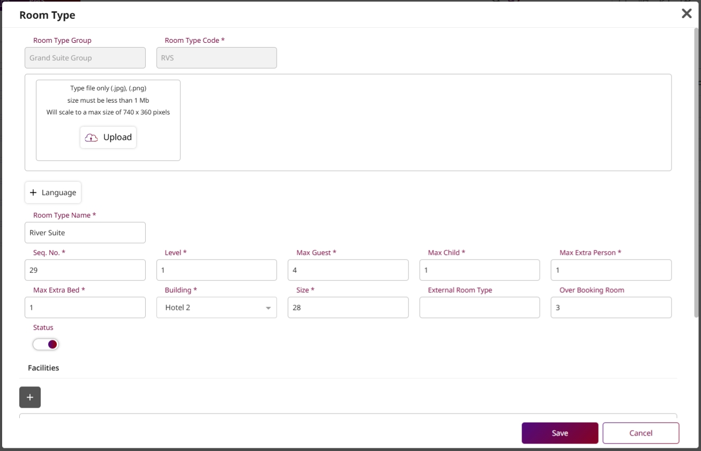Click the Max Extra Bed field
Image resolution: width=701 pixels, height=451 pixels.
click(x=85, y=308)
